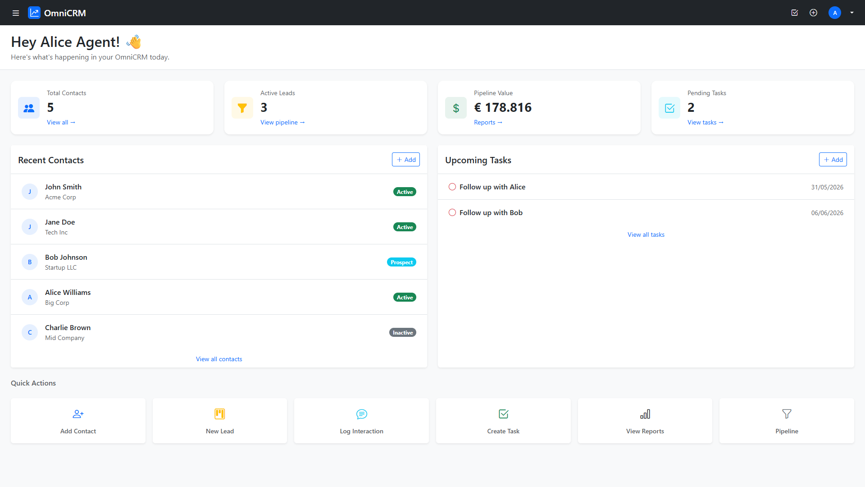Open the John Smith contact name
Image resolution: width=865 pixels, height=487 pixels.
63,187
